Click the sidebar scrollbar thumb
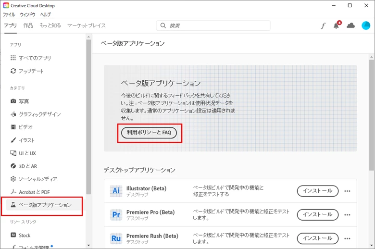 tap(88, 117)
